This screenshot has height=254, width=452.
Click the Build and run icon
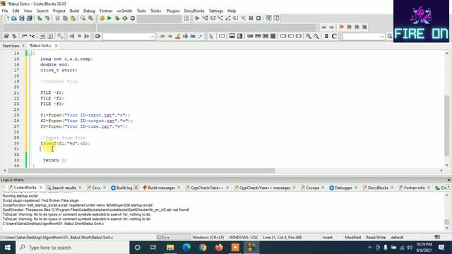click(117, 18)
